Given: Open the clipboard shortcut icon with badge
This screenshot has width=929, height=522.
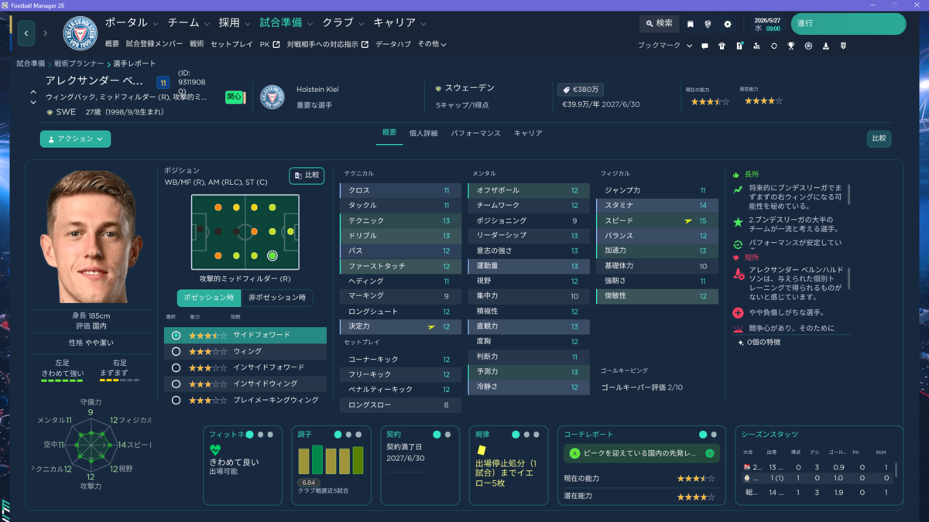Looking at the screenshot, I should pyautogui.click(x=740, y=46).
